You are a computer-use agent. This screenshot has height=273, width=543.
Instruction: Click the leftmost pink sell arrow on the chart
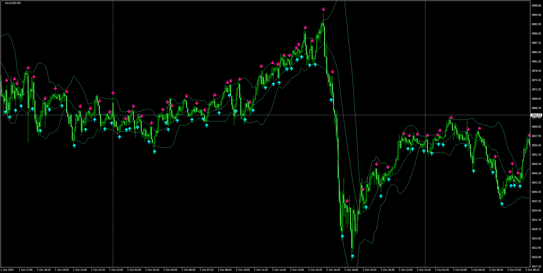click(7, 80)
